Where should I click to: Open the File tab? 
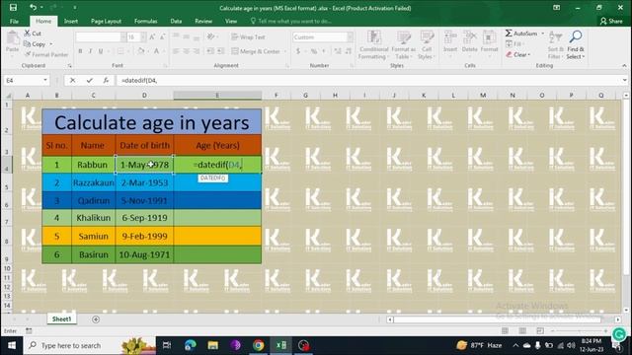(14, 21)
